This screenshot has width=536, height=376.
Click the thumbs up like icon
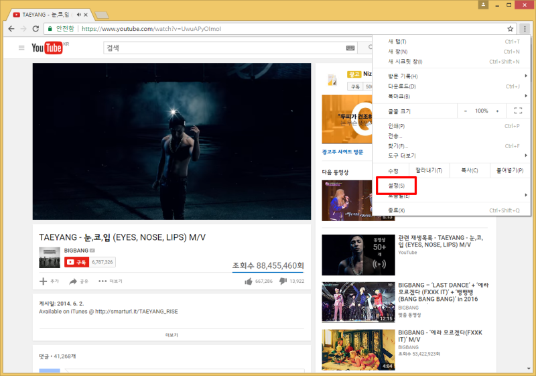[249, 281]
